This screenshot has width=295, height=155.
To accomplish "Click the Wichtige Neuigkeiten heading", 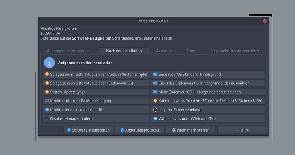I will point(59,29).
